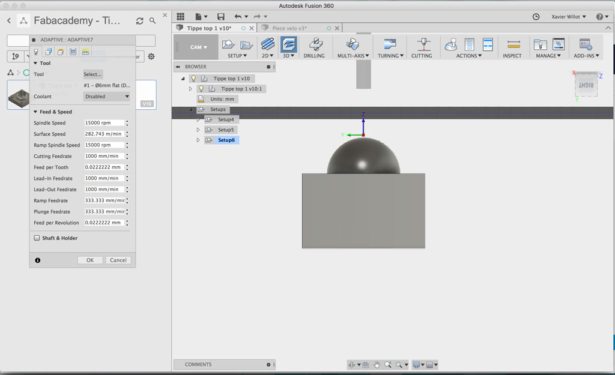Open the Tool Library icon in MANAGE
Image resolution: width=615 pixels, height=375 pixels.
(x=540, y=44)
